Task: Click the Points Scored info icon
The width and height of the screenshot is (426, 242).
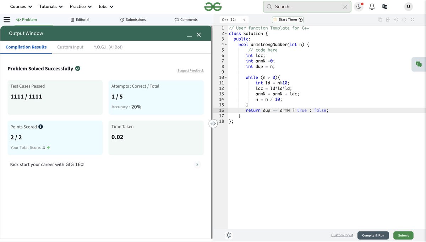Action: tap(40, 127)
